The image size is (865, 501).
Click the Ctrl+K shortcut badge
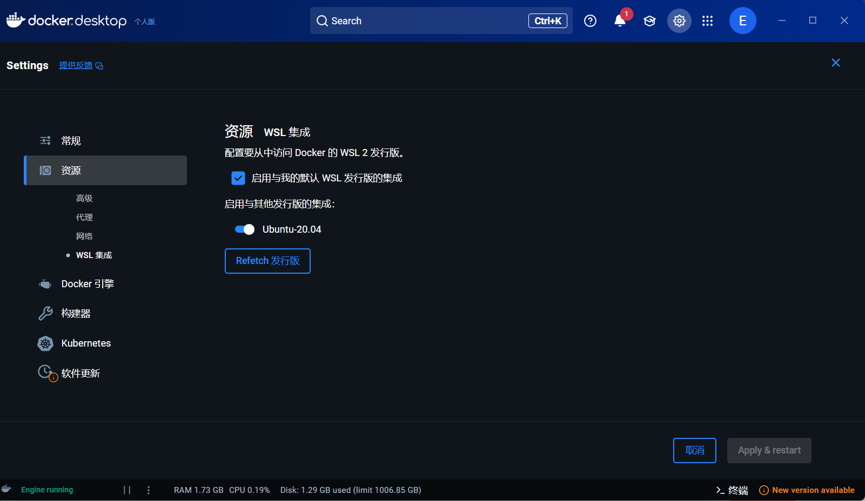(x=548, y=21)
